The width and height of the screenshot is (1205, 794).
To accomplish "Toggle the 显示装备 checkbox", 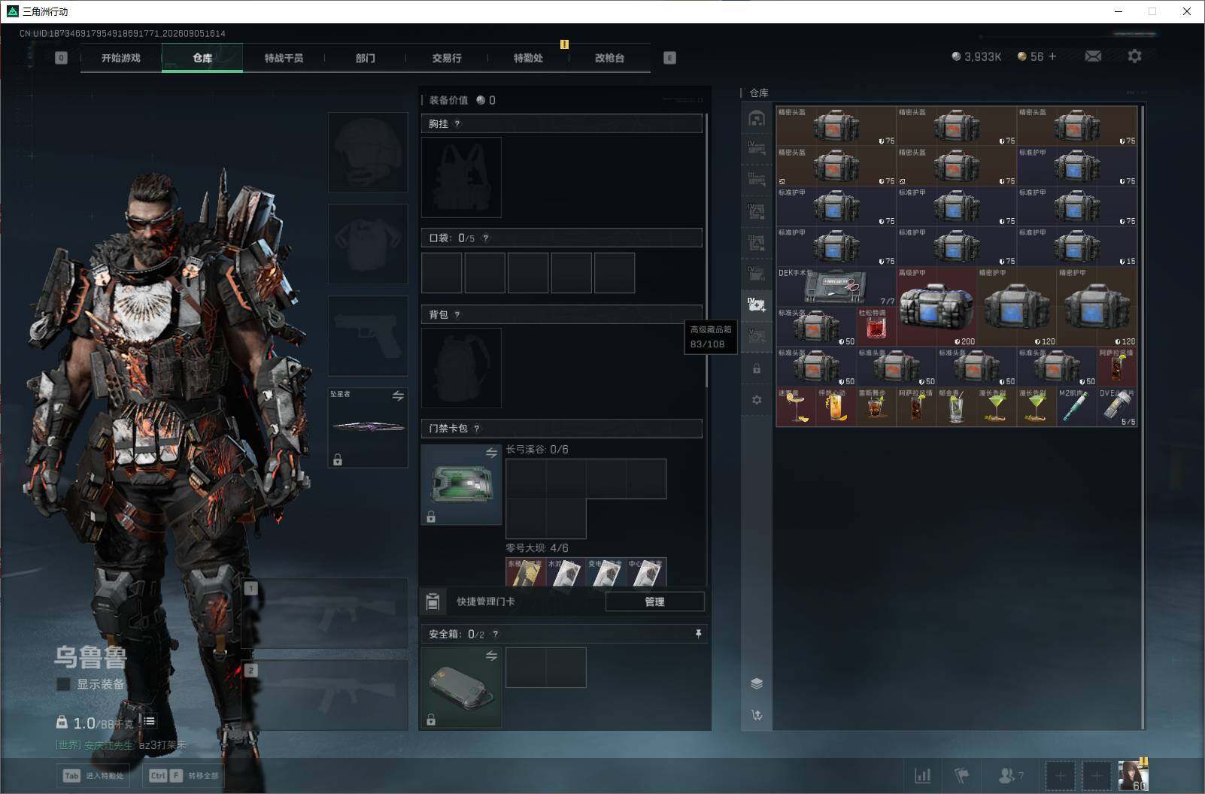I will [64, 684].
